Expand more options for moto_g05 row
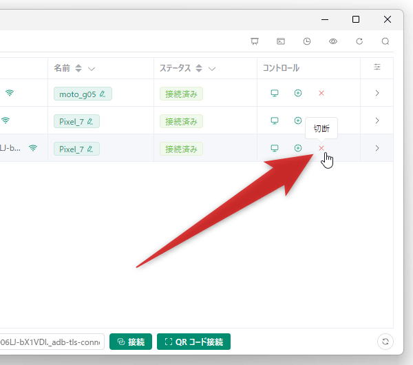 pos(377,93)
